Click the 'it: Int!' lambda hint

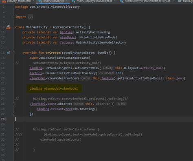click(121, 104)
